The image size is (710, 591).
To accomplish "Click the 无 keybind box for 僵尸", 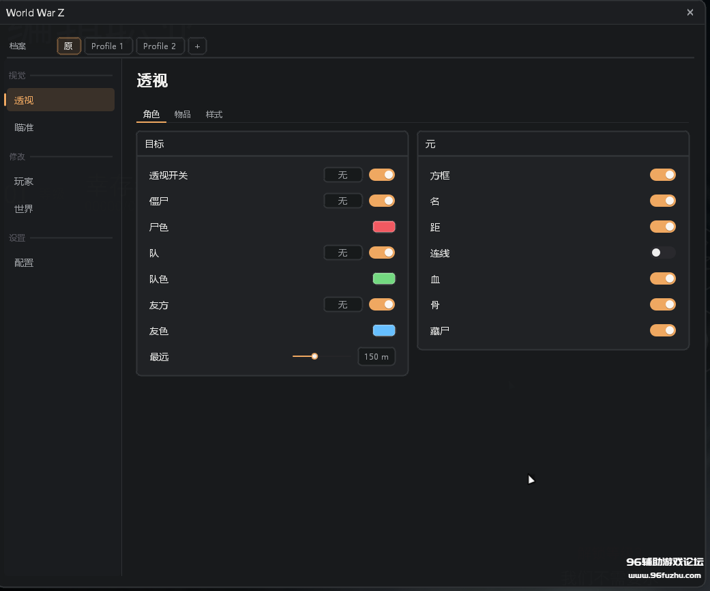I will point(343,201).
